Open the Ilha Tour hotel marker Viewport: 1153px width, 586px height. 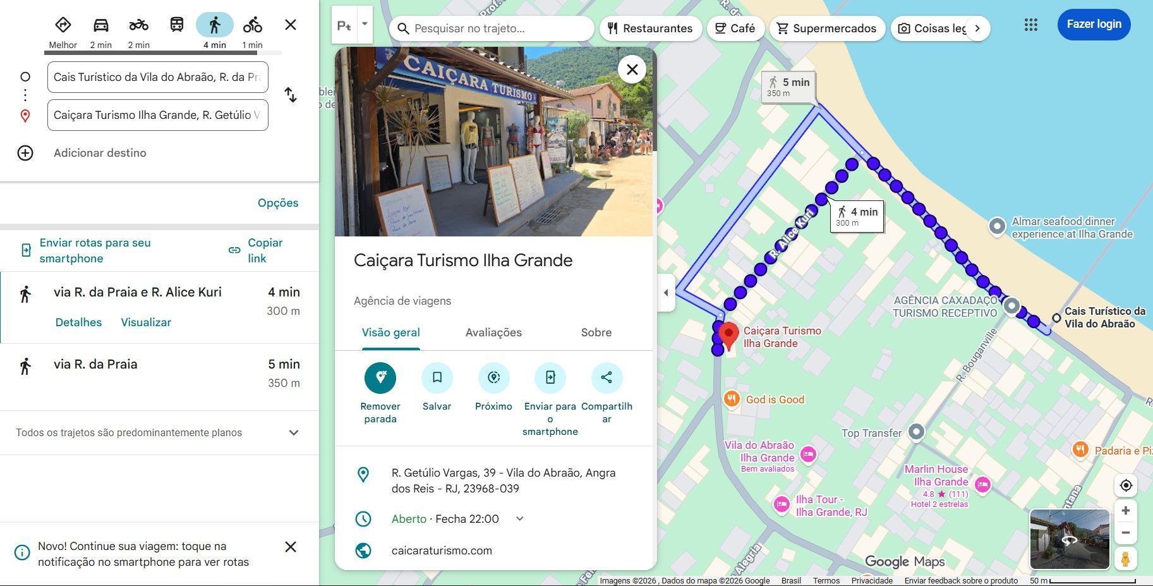(x=782, y=504)
